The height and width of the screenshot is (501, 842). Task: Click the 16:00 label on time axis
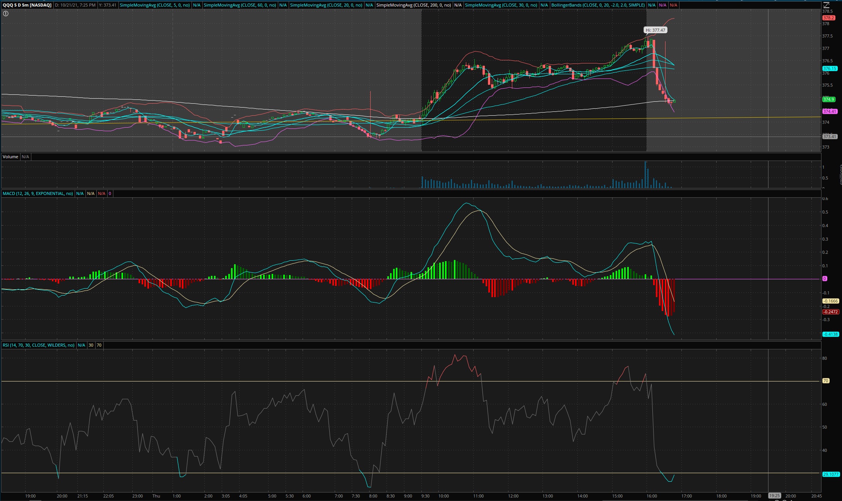652,496
